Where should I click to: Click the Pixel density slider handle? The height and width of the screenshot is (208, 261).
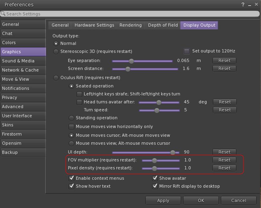[x=154, y=168]
